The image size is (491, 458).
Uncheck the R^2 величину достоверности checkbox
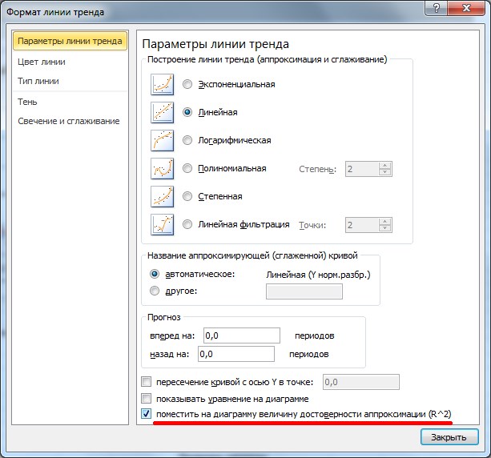(x=147, y=413)
